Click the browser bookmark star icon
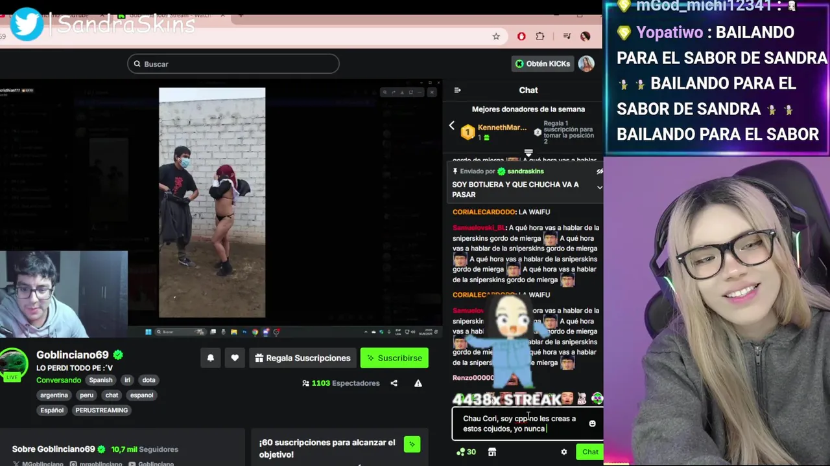This screenshot has height=466, width=830. coord(496,36)
